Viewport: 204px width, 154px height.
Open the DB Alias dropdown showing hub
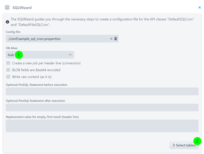pos(40,55)
